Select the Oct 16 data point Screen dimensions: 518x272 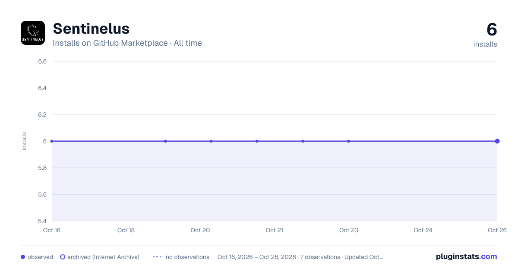point(52,141)
